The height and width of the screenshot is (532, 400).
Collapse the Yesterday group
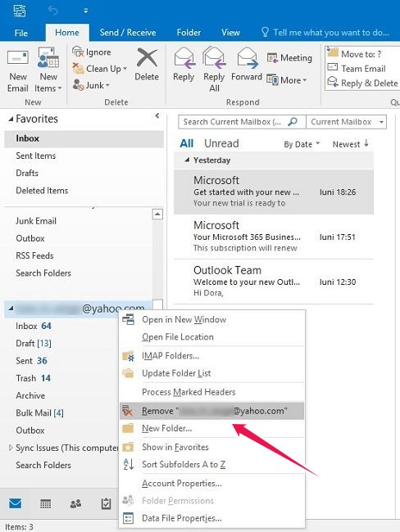[x=187, y=160]
